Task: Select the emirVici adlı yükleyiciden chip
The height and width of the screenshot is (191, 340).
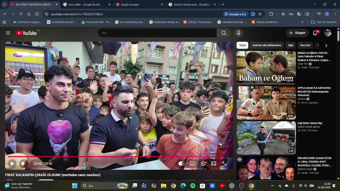Action: [267, 45]
